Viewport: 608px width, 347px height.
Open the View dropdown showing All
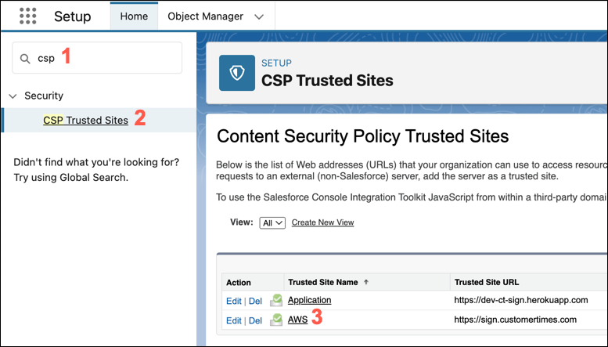point(272,222)
